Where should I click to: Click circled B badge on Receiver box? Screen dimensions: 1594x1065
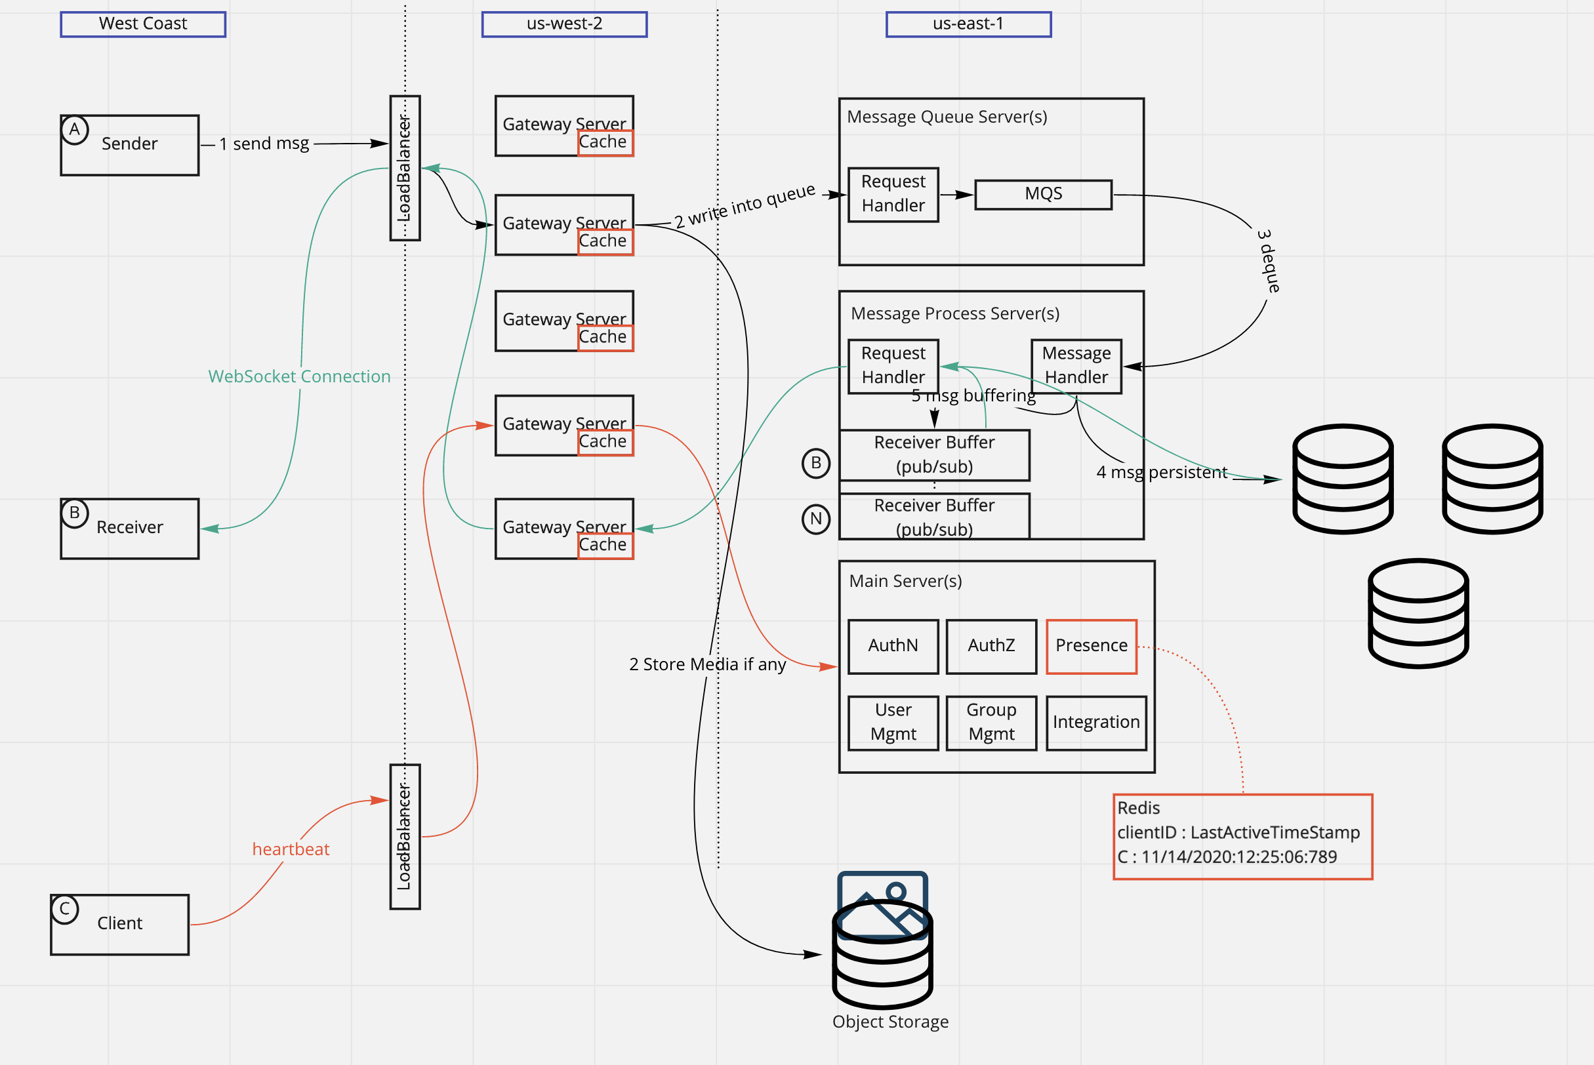click(x=75, y=513)
